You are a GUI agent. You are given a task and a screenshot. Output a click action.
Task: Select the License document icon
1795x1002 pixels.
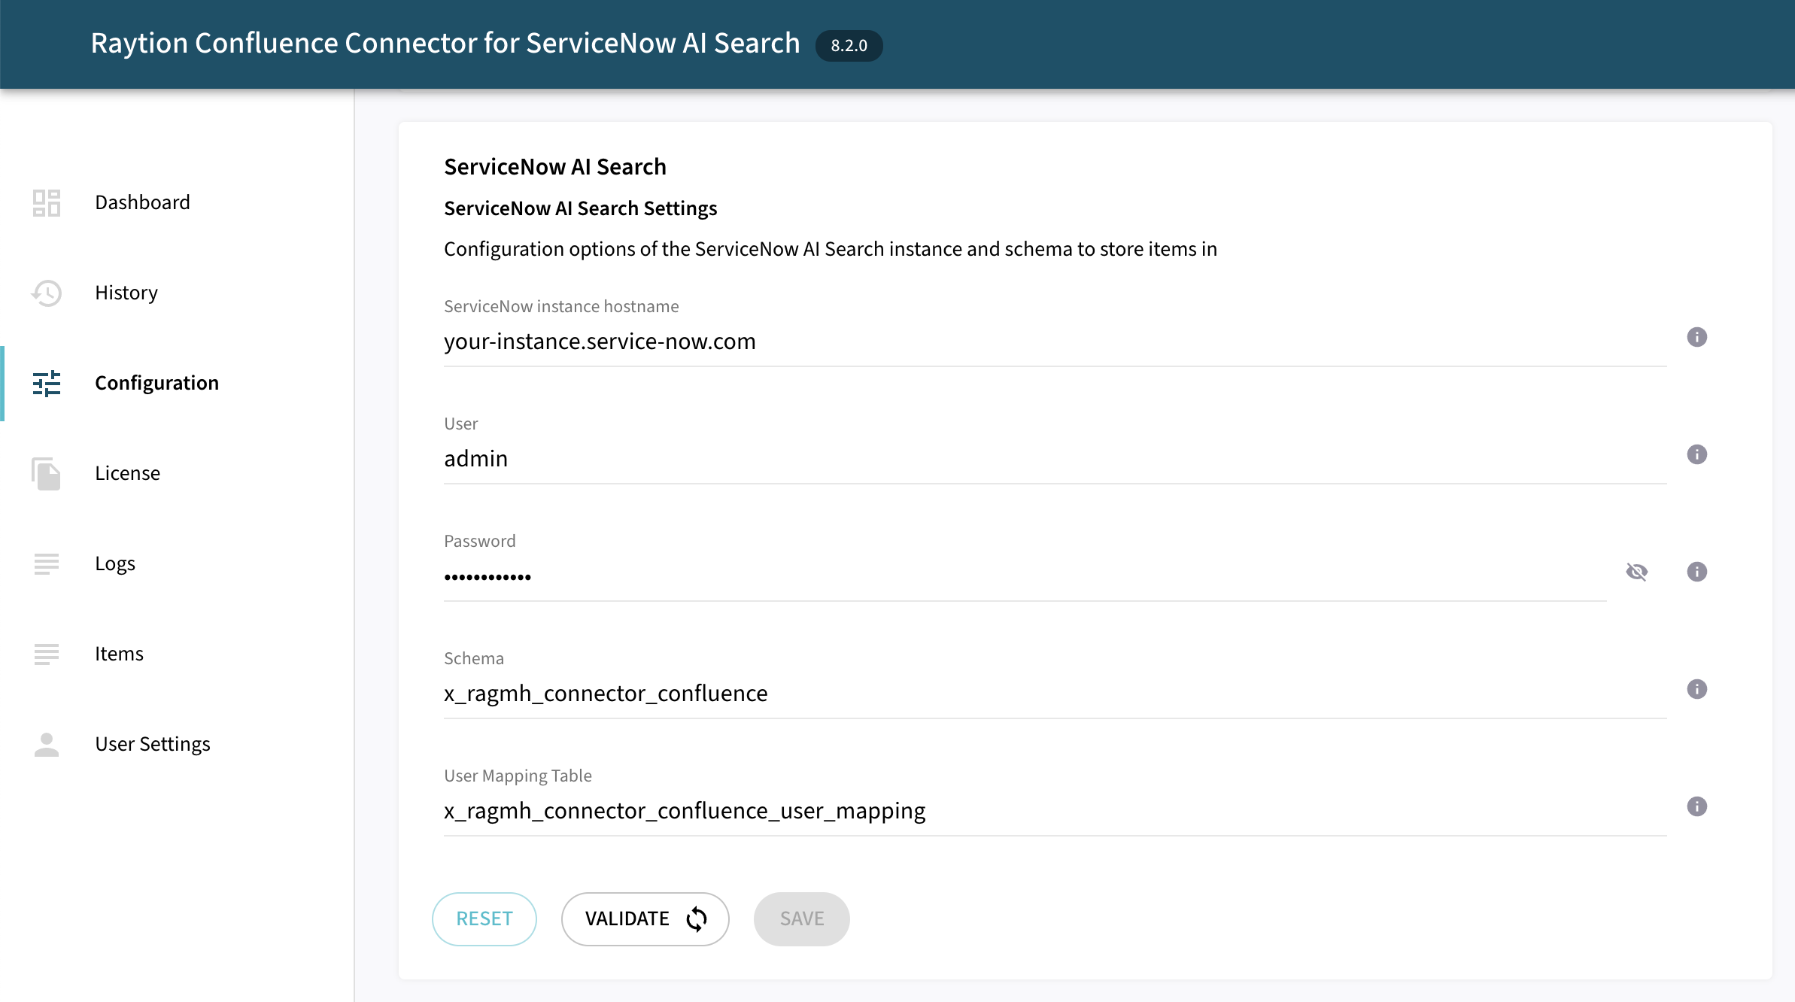pyautogui.click(x=46, y=474)
